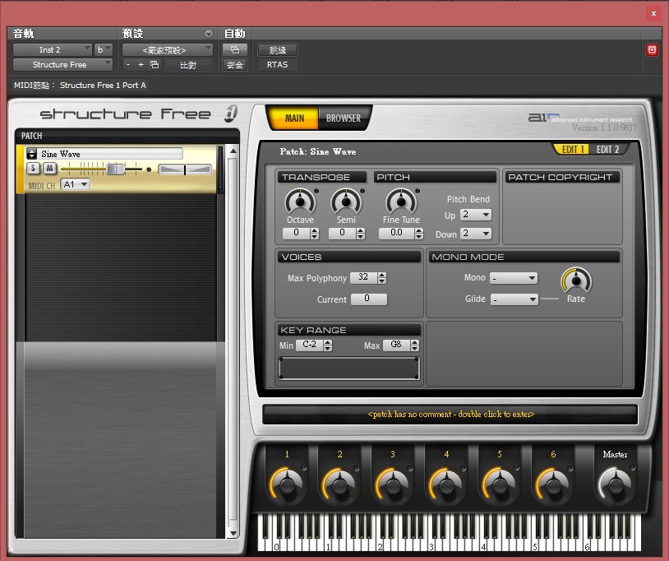
Task: Open the Mono mode dropdown
Action: coord(514,278)
